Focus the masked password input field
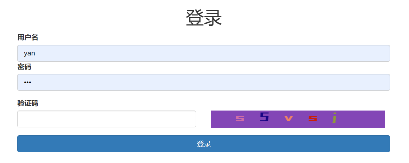This screenshot has width=409, height=163. coord(203,82)
